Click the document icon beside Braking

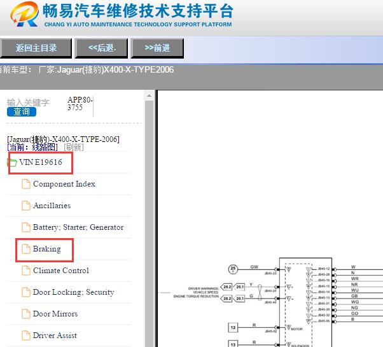[x=26, y=249]
